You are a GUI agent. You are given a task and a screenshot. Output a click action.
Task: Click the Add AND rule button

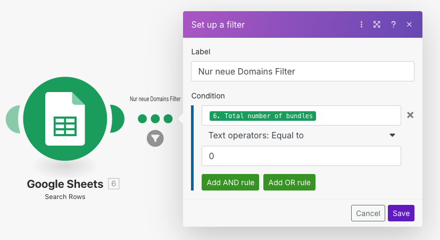coord(230,183)
